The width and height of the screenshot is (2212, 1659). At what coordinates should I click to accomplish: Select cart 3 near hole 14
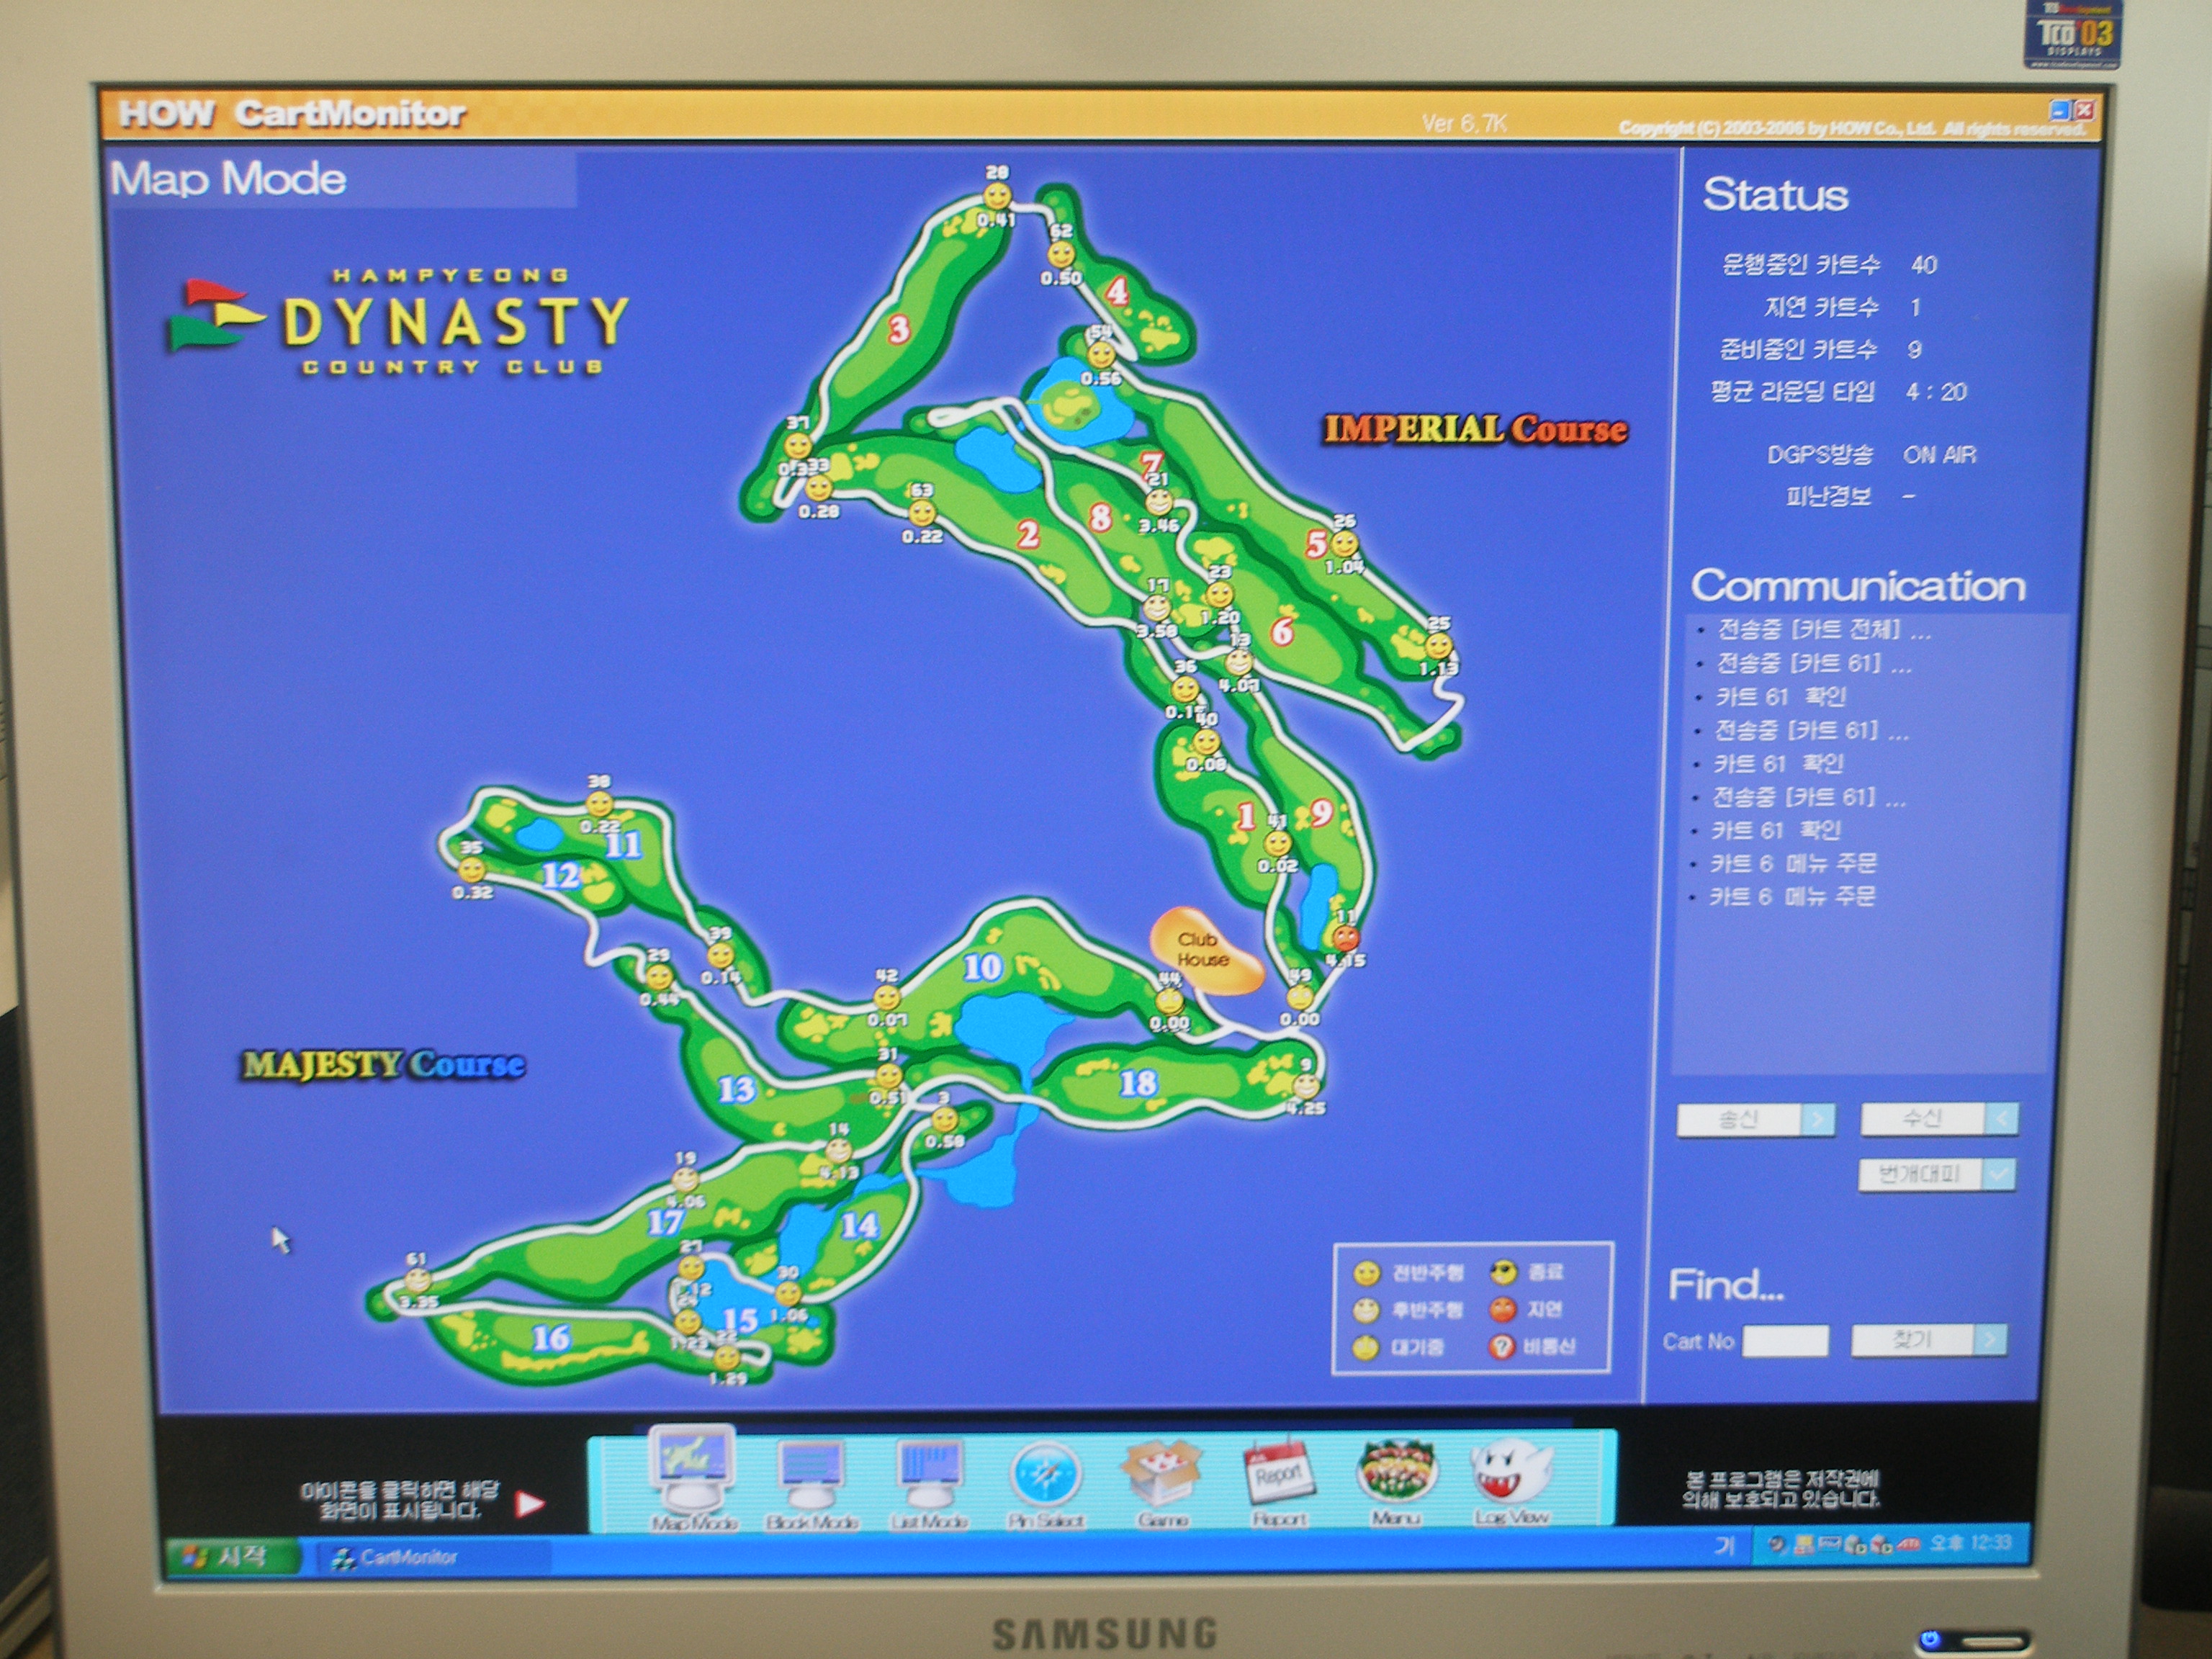[x=944, y=1119]
